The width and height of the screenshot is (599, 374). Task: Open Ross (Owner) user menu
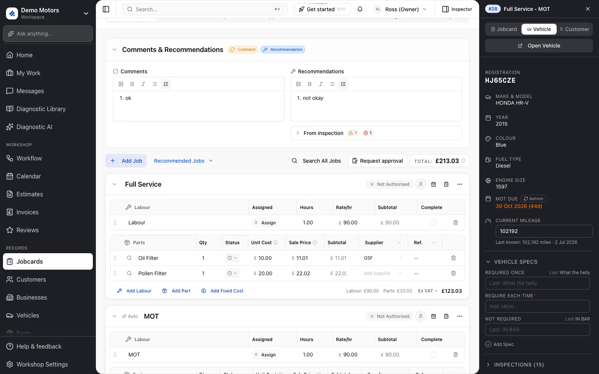401,9
